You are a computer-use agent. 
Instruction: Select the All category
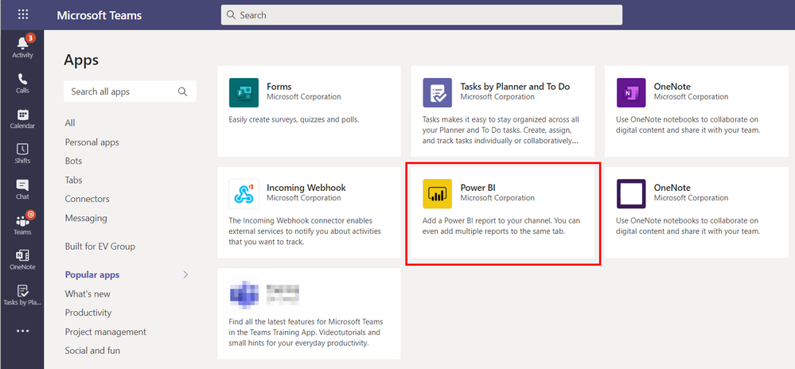70,123
